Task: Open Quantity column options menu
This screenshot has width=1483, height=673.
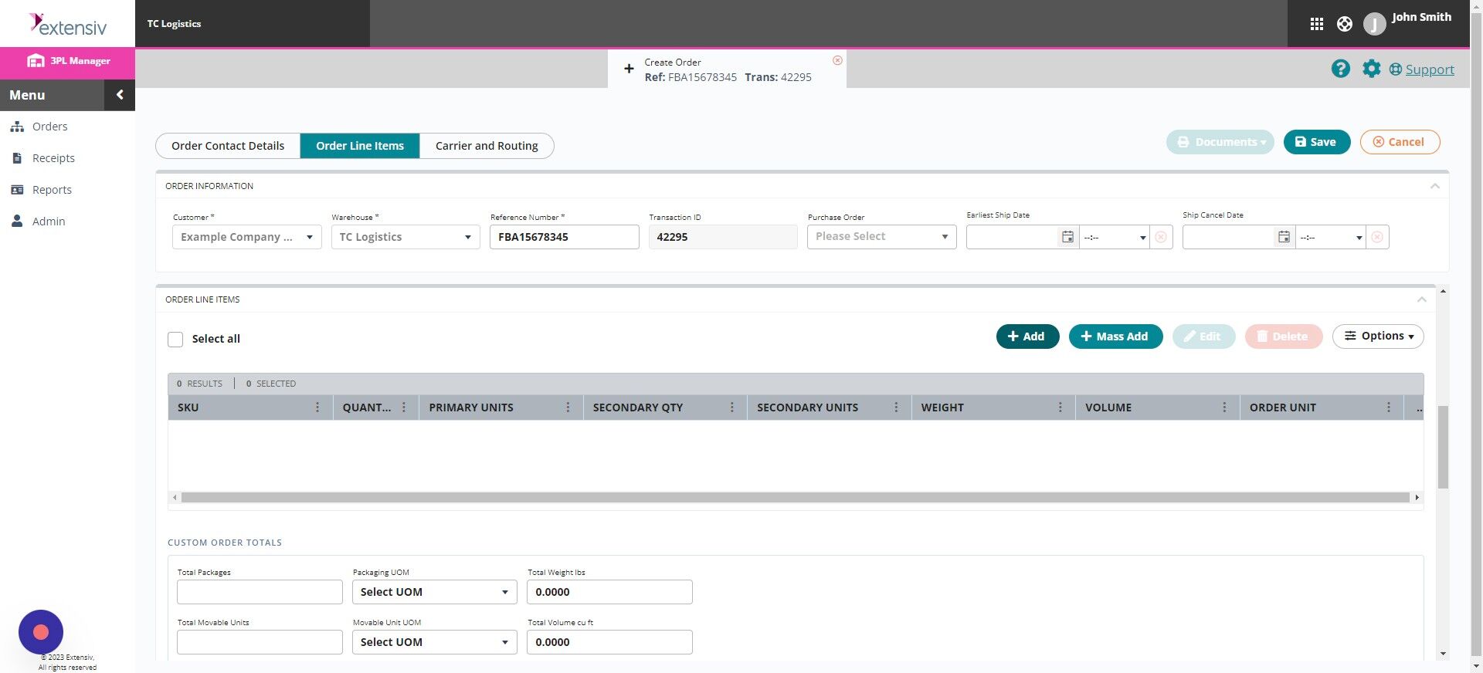Action: pos(404,408)
